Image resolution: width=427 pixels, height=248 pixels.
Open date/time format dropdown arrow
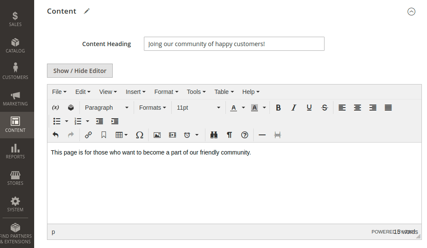(197, 135)
